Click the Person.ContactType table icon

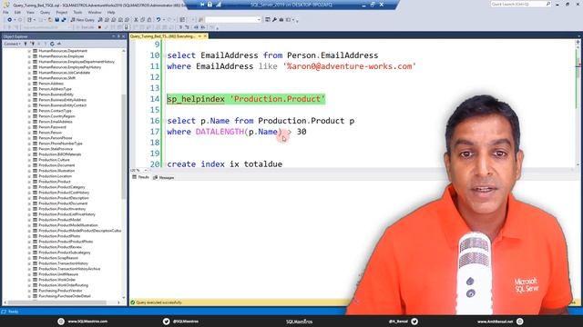pyautogui.click(x=35, y=111)
